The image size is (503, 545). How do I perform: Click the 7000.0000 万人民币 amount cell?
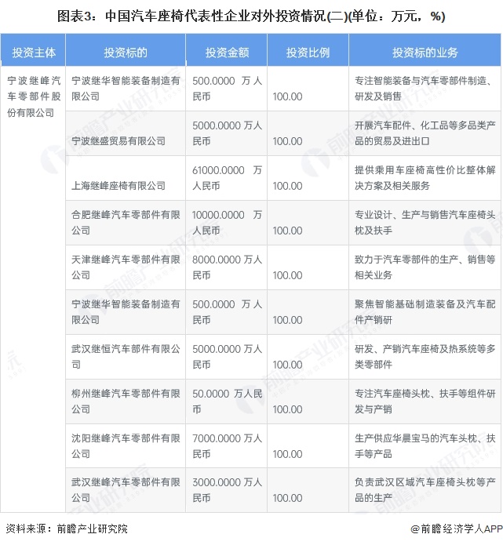point(227,445)
